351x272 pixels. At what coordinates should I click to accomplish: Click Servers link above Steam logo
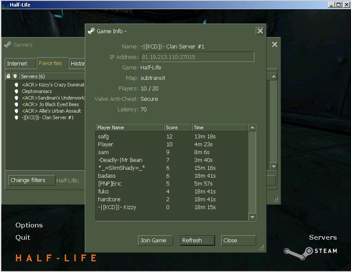click(323, 238)
